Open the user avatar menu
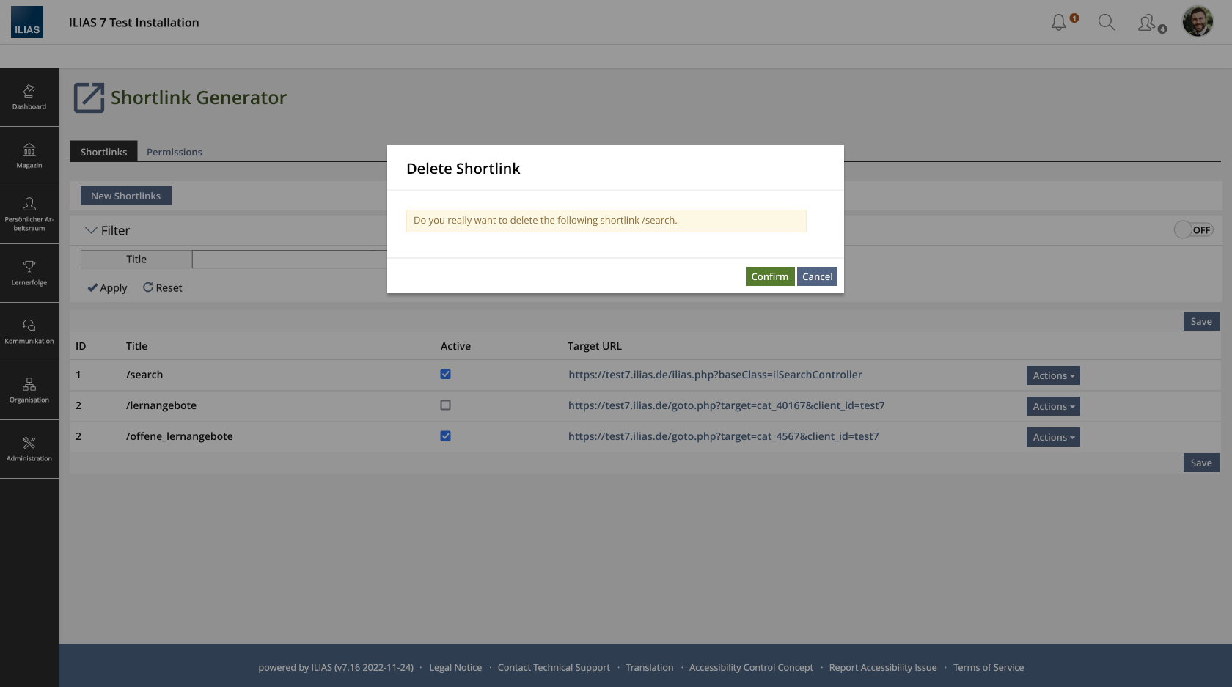Image resolution: width=1232 pixels, height=687 pixels. [x=1198, y=22]
